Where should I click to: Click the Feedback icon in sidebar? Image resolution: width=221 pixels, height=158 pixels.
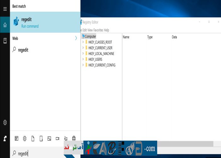(x=5, y=138)
